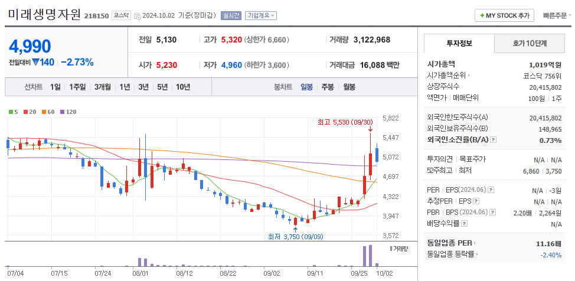Select the 3개월 line chart

[x=102, y=87]
